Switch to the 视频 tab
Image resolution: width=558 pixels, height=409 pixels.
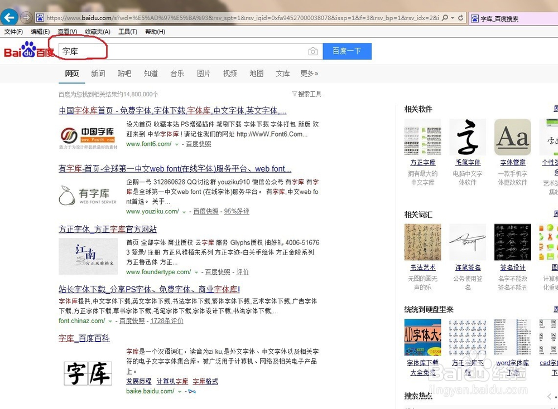click(x=230, y=74)
